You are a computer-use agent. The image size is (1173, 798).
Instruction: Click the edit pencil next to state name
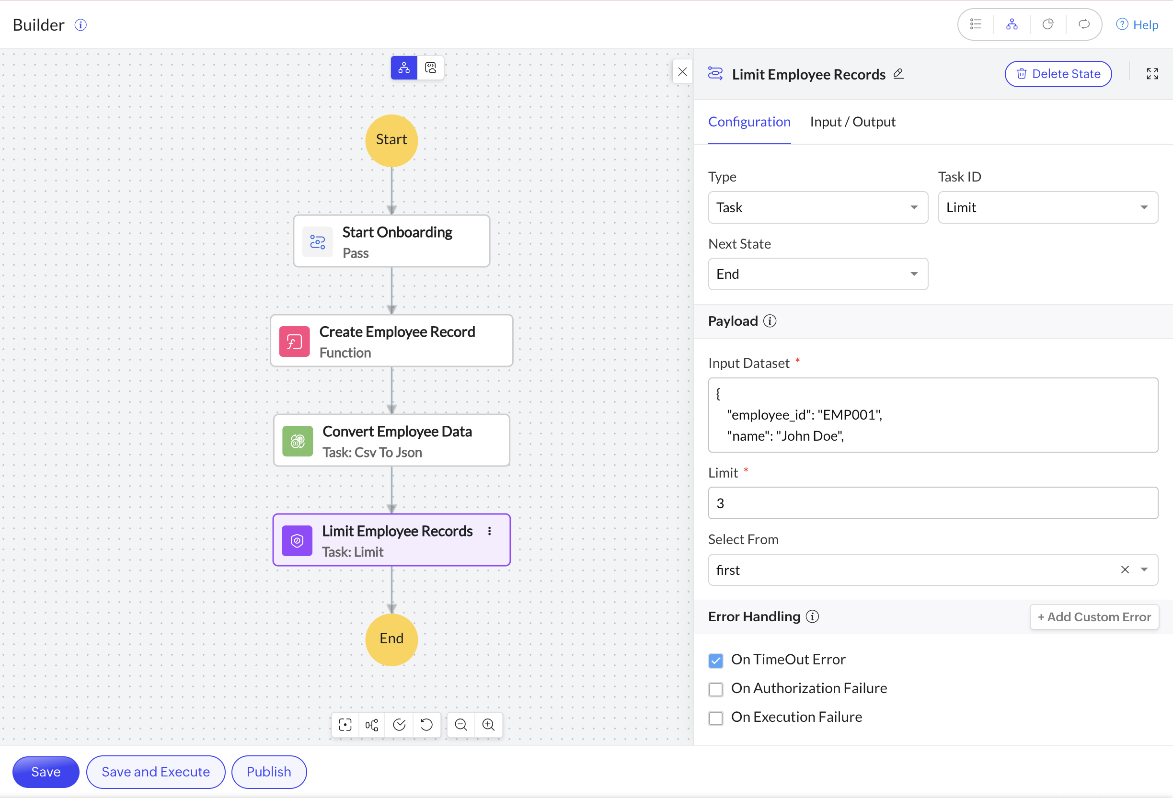898,74
